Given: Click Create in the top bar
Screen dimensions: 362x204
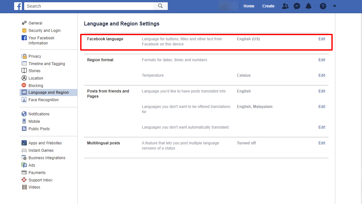Looking at the screenshot, I should click(x=268, y=6).
